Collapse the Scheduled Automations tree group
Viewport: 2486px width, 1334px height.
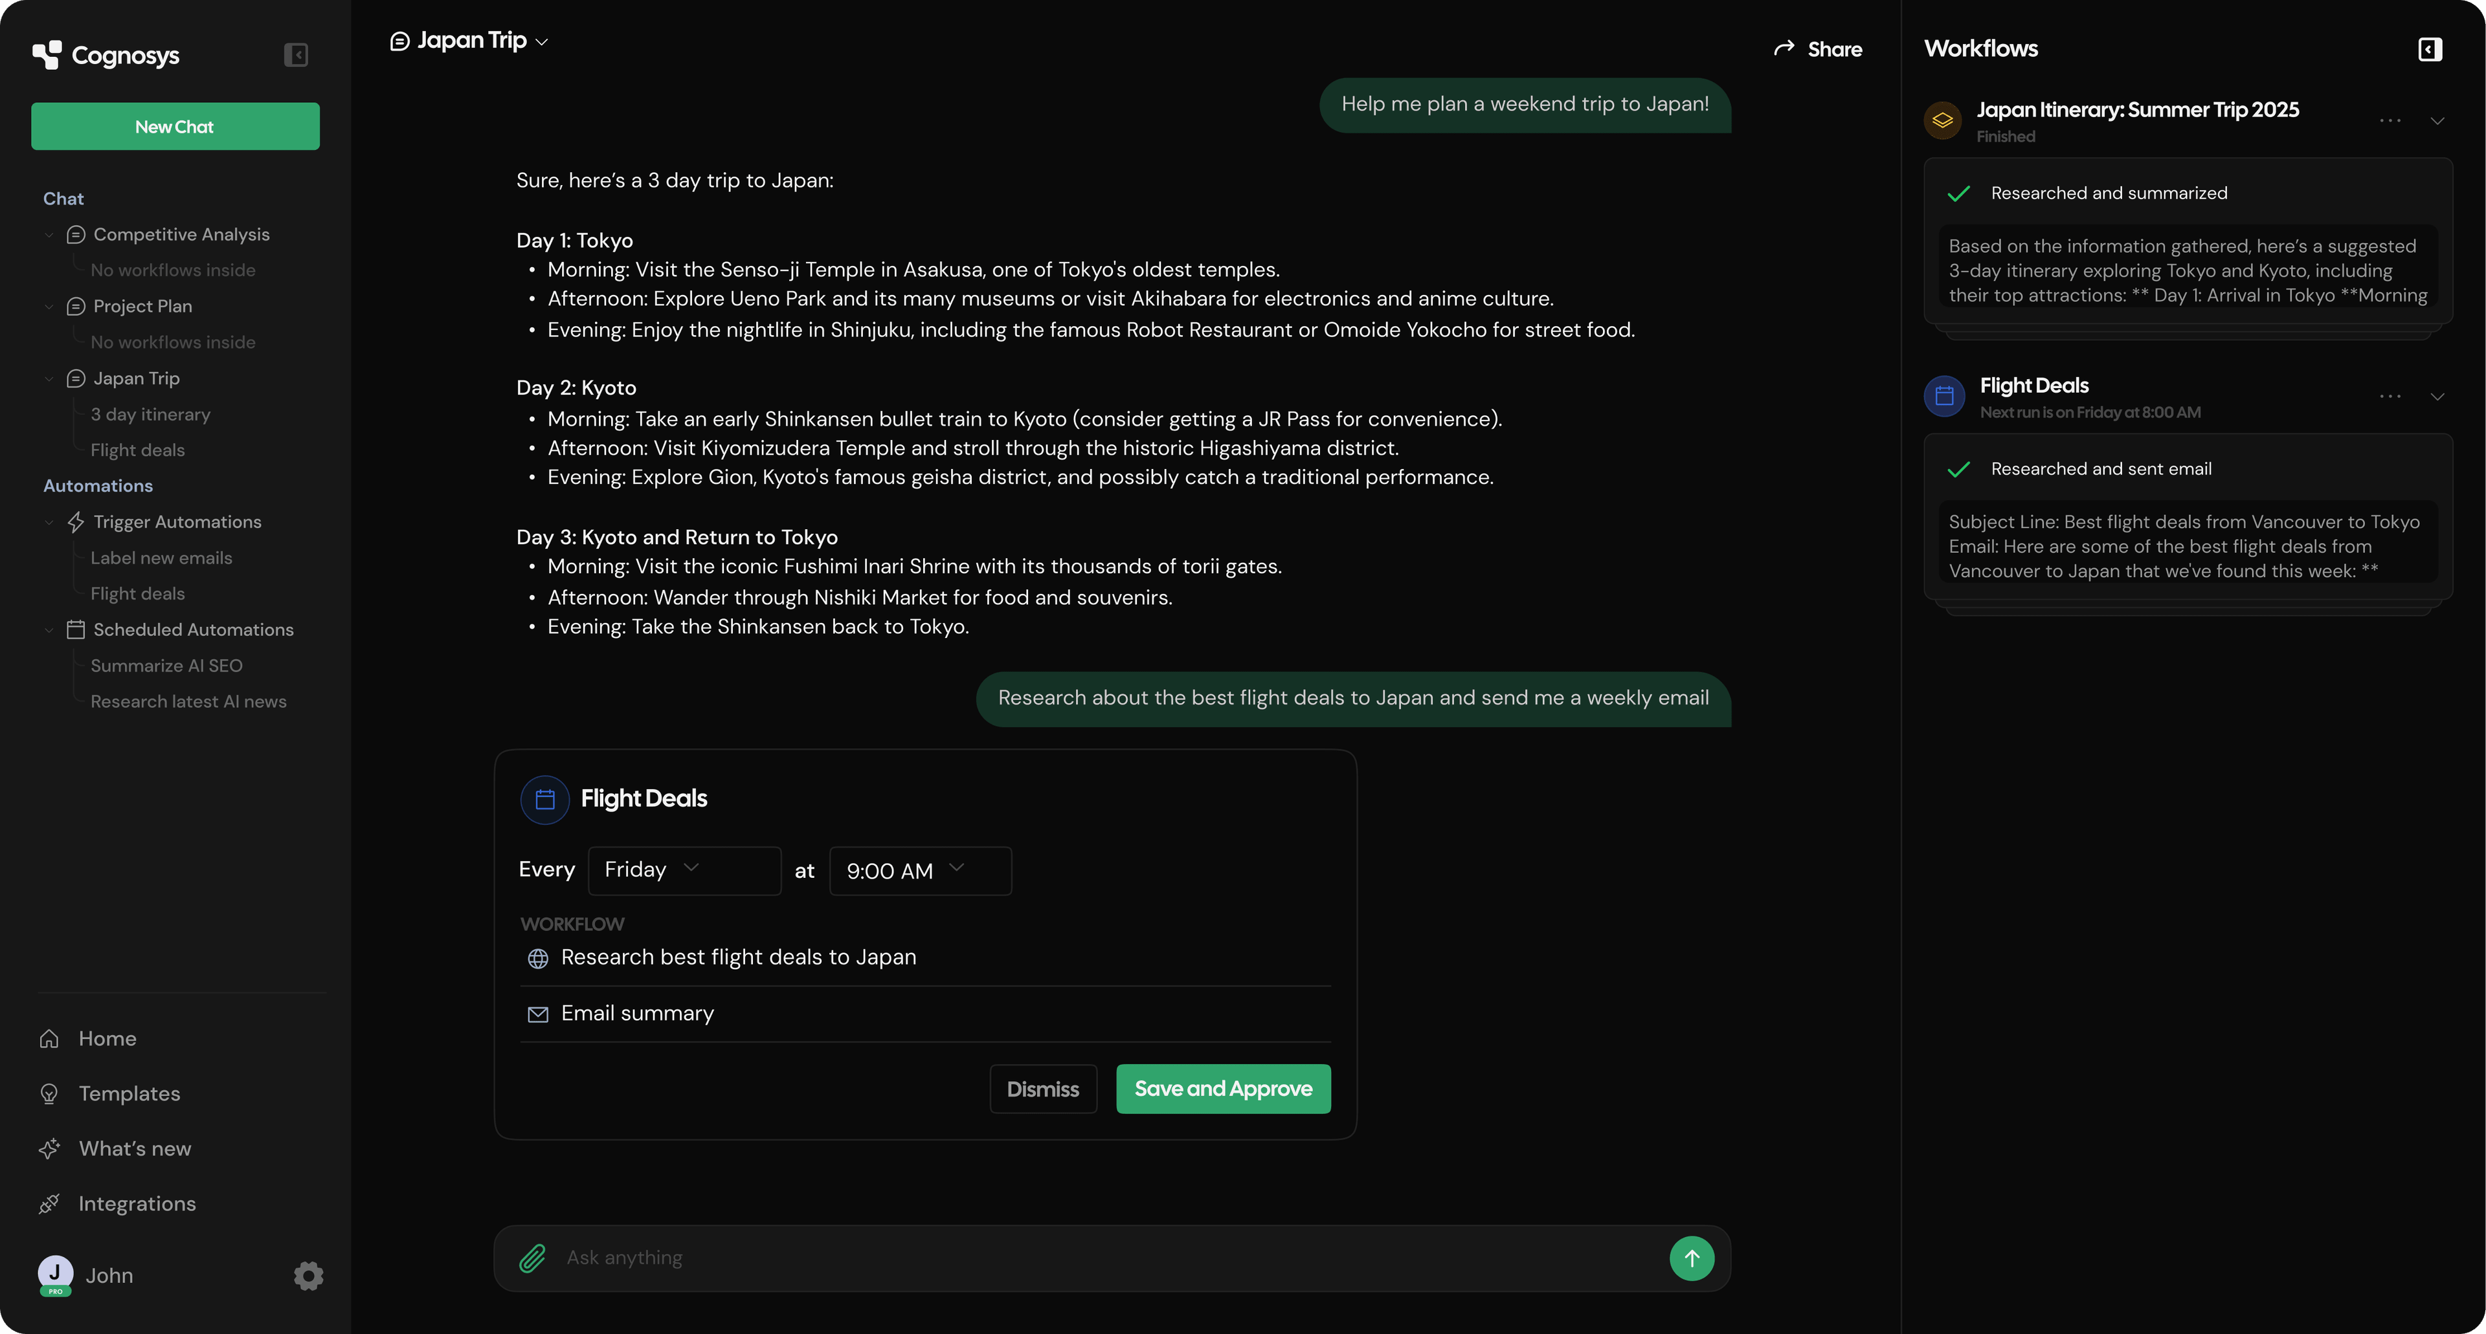[x=49, y=630]
